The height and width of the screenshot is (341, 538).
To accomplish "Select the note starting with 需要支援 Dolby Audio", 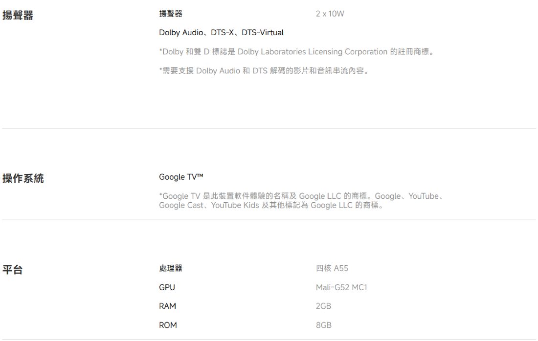I will [265, 71].
